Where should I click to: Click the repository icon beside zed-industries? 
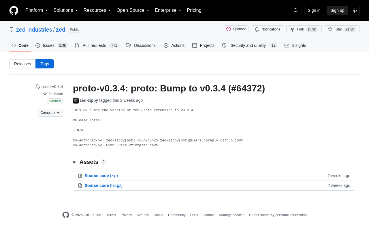coord(12,30)
